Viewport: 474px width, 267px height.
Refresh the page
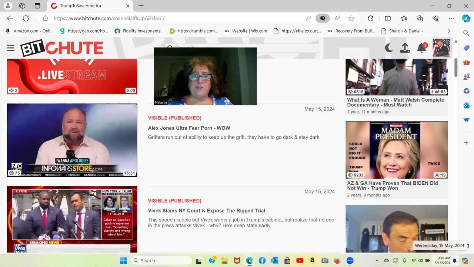(x=26, y=18)
